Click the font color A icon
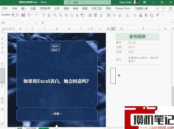 coord(127,15)
